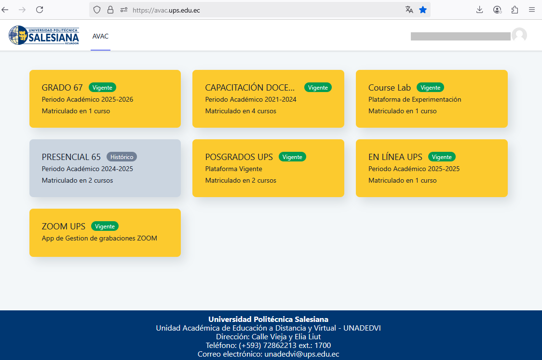Open the EN LÍNEA UPS card
542x360 pixels.
[x=432, y=168]
